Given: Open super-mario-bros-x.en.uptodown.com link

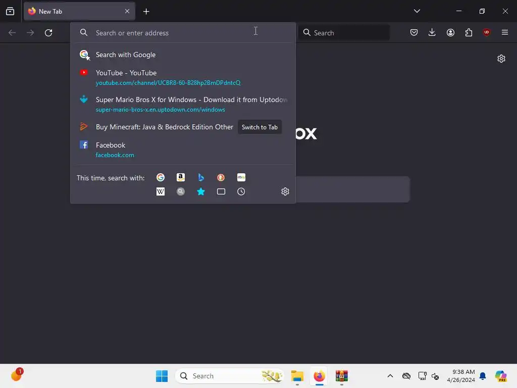Looking at the screenshot, I should coord(160,110).
